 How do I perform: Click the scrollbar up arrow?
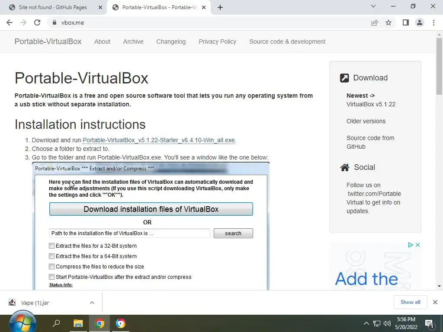point(439,34)
